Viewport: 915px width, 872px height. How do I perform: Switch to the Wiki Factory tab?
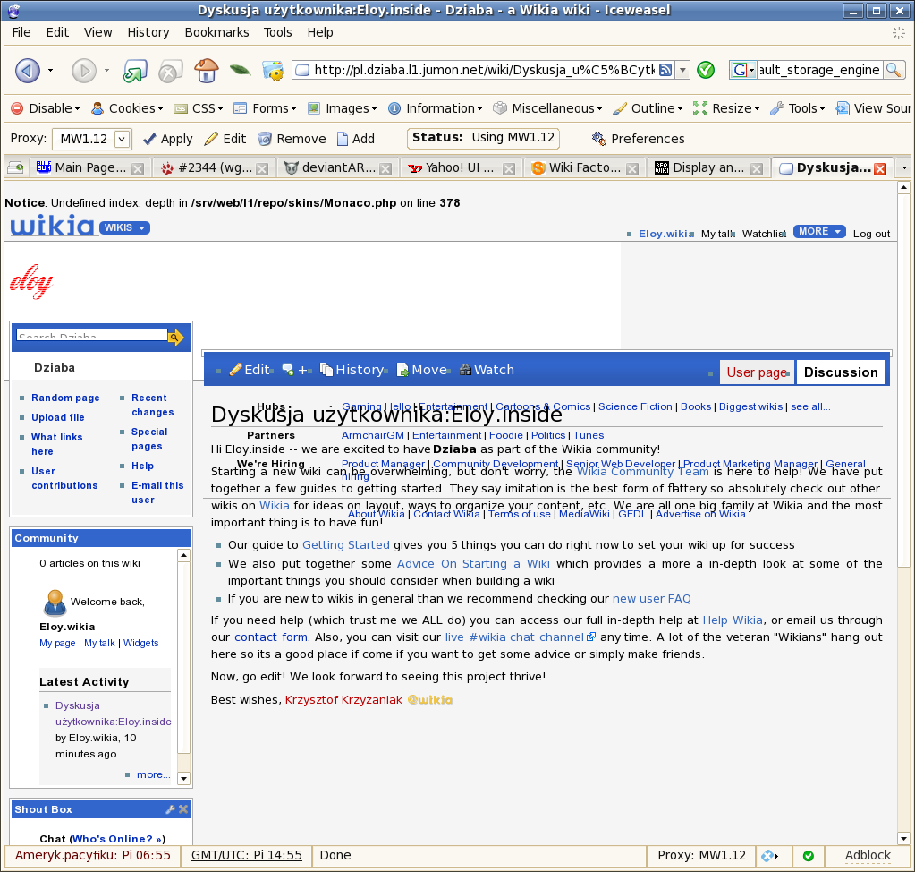[584, 167]
